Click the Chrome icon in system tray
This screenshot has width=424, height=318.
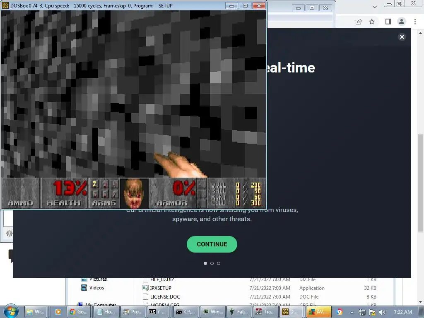point(340,312)
